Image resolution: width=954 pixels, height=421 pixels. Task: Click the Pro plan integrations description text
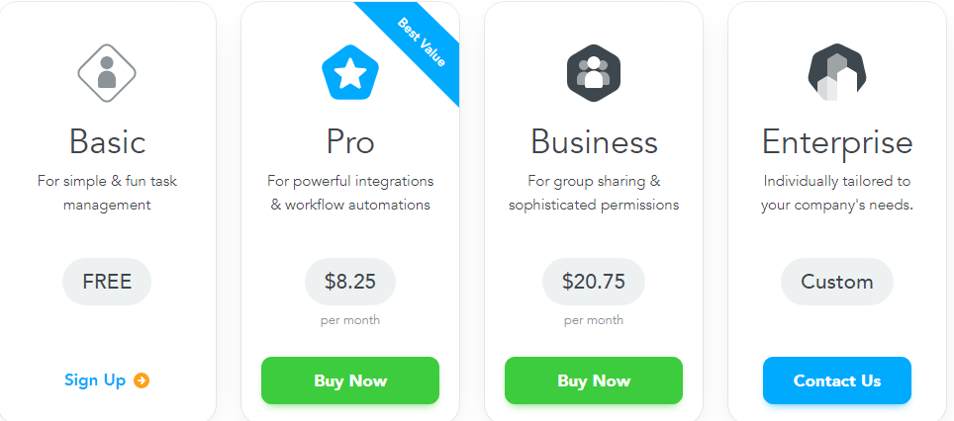click(x=349, y=194)
